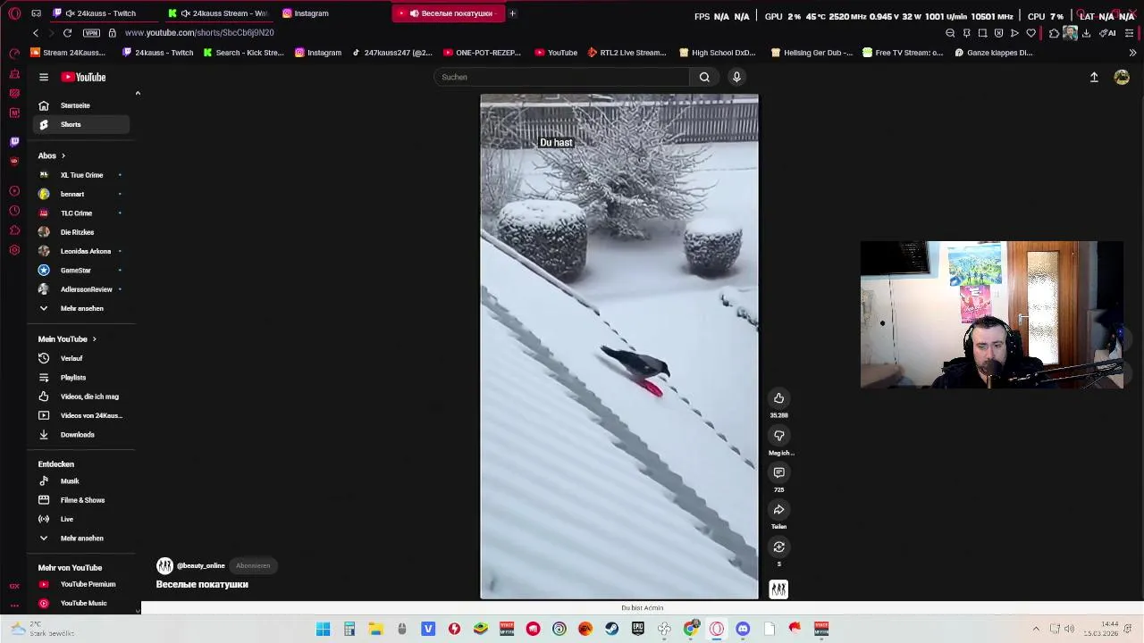Open the YouTube account avatar menu
Screen dimensions: 1144x643
pos(1122,78)
